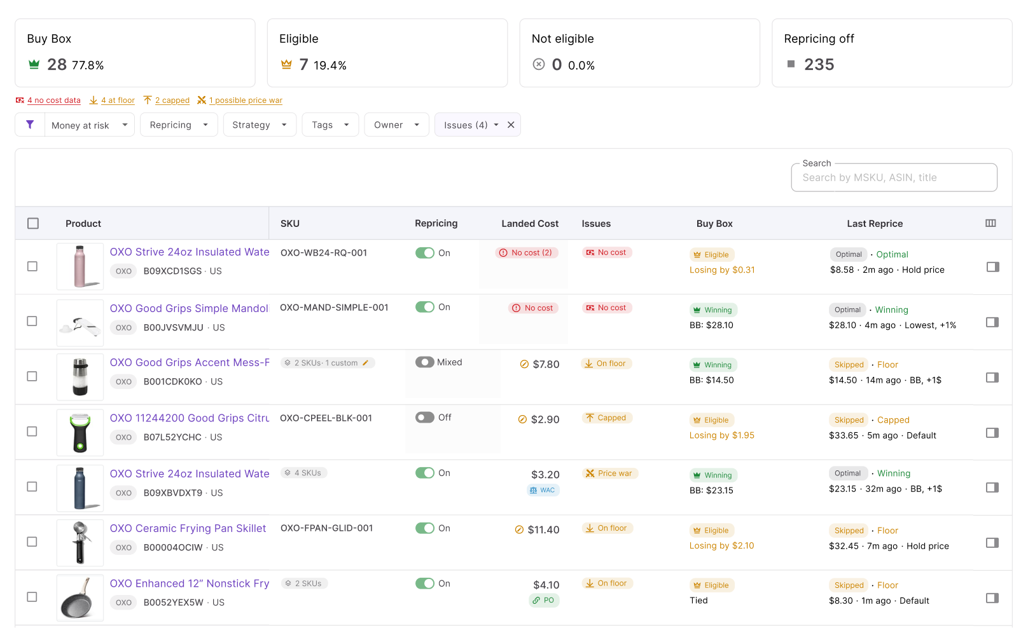1028x628 pixels.
Task: Sort by the Landed Cost column header
Action: pos(530,224)
